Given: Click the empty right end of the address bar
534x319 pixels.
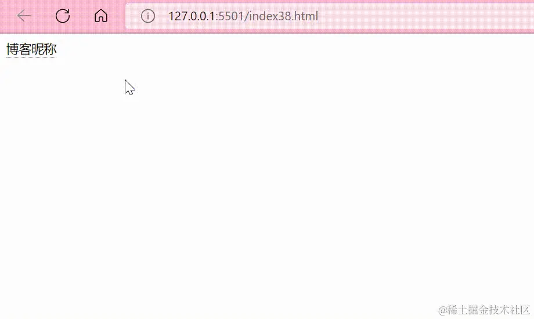Looking at the screenshot, I should pos(425,16).
